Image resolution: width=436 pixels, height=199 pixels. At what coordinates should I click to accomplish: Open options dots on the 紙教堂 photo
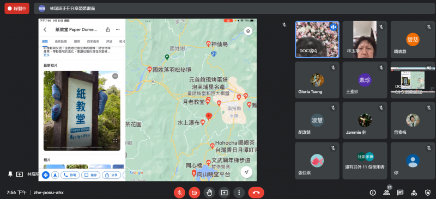(x=115, y=76)
